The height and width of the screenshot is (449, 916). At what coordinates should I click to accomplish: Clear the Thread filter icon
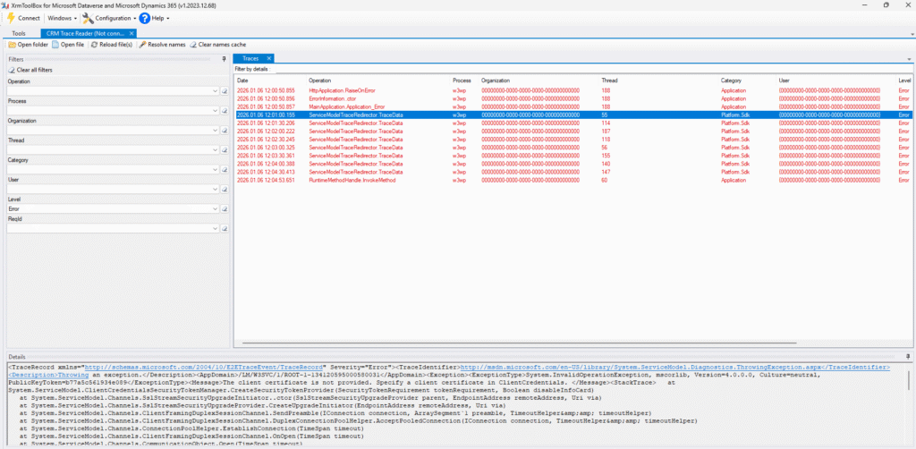coord(225,150)
